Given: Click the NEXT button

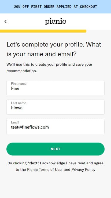Looking at the screenshot, I should [56, 149].
